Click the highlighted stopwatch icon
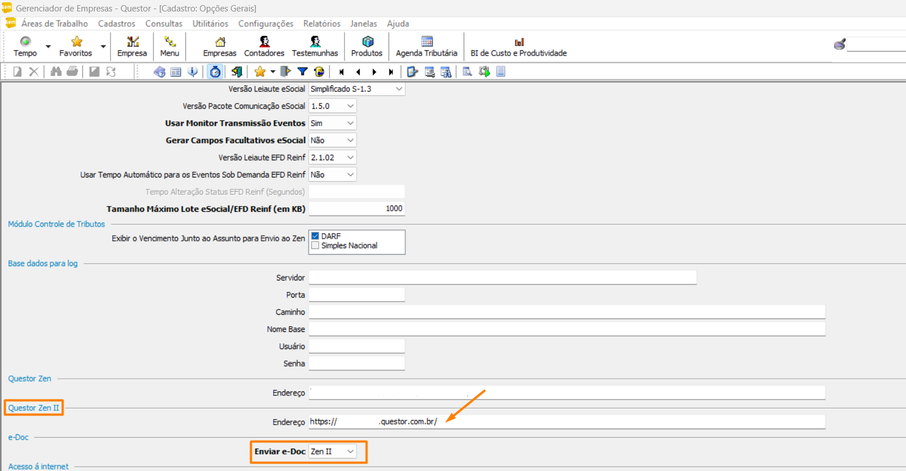This screenshot has width=906, height=471. click(215, 72)
